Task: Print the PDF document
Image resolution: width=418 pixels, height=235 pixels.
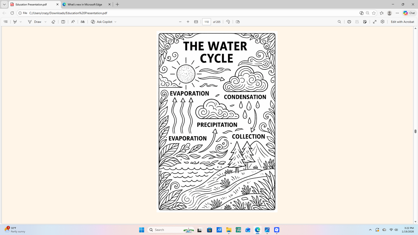Action: 349,22
